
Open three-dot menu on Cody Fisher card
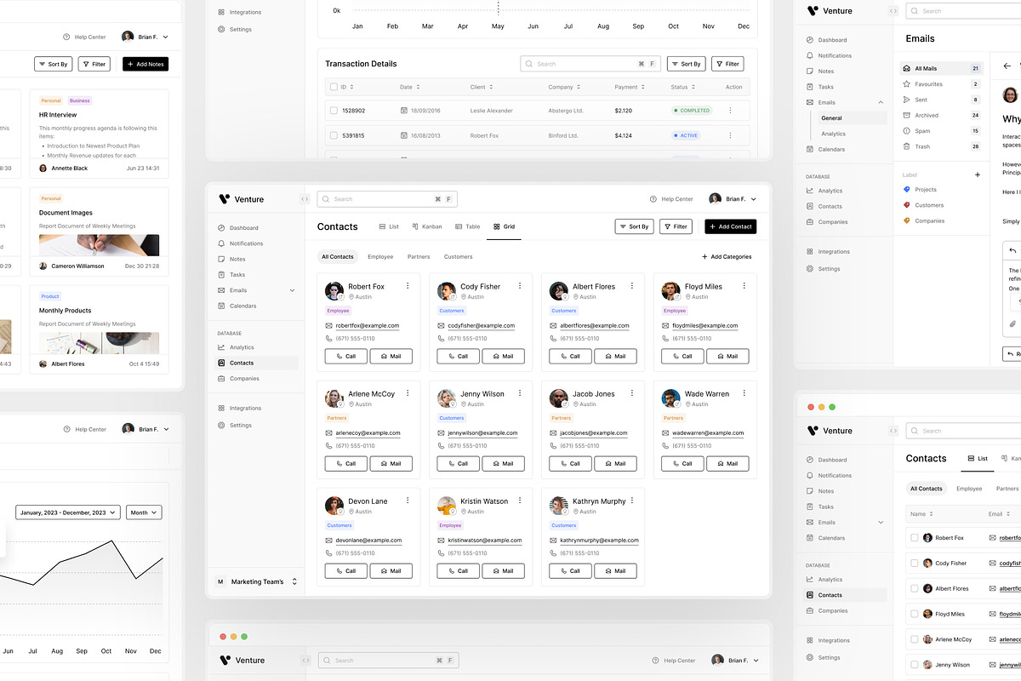click(x=520, y=286)
